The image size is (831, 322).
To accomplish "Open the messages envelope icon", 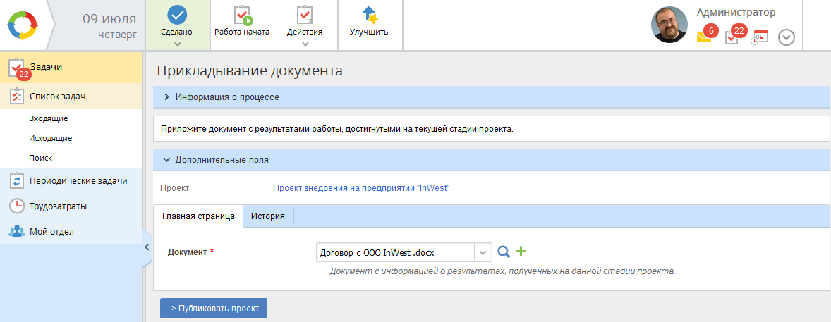I will click(704, 37).
